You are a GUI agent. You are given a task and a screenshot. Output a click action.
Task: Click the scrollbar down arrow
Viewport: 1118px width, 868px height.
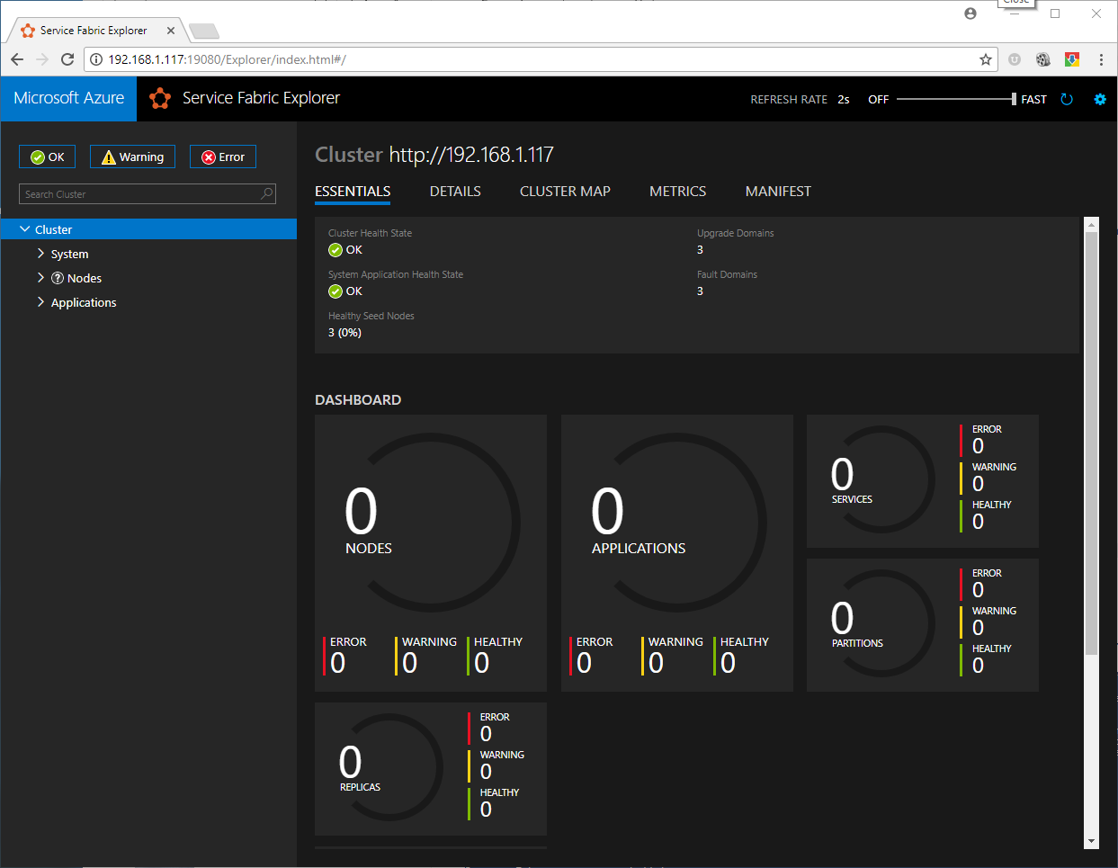click(1092, 842)
